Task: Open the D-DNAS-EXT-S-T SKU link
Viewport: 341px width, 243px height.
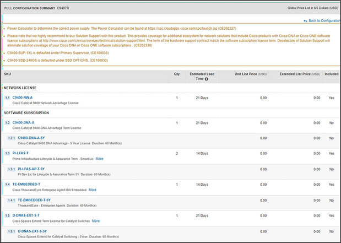Action: [x=26, y=215]
